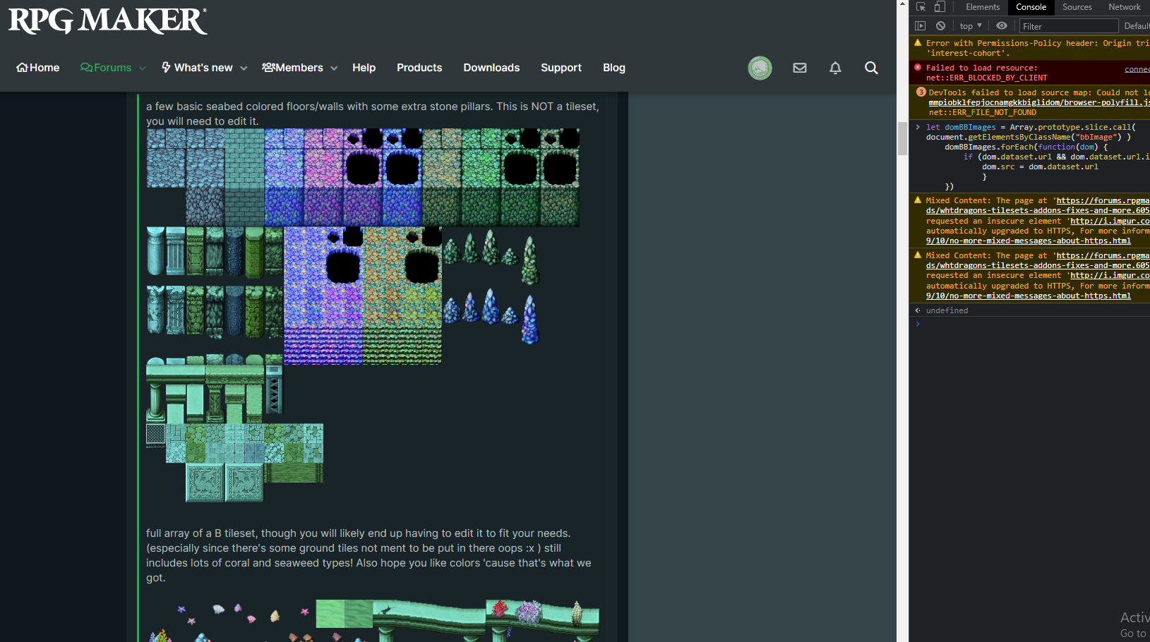Open the pillars and coral tileset image

pyautogui.click(x=343, y=296)
